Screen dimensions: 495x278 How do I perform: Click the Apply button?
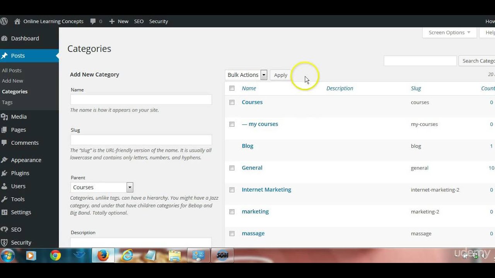[281, 75]
